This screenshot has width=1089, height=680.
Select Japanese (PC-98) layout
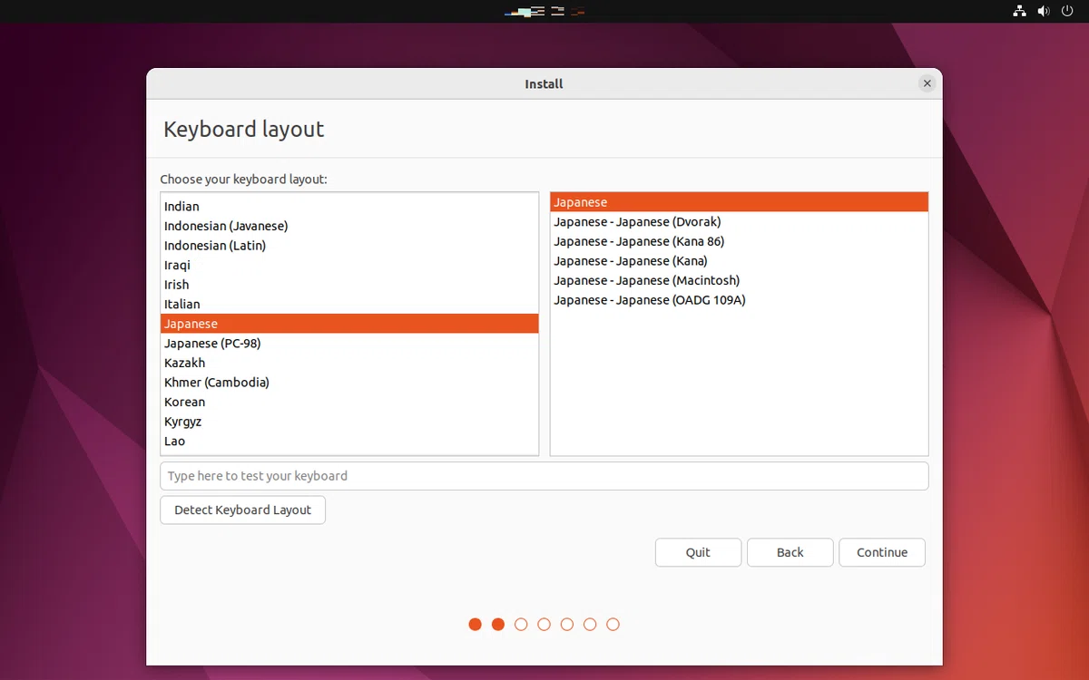click(x=349, y=344)
